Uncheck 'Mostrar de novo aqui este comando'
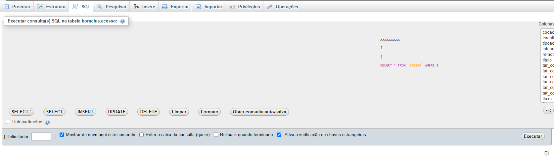Screen dimensions: 554x156 [x=62, y=135]
